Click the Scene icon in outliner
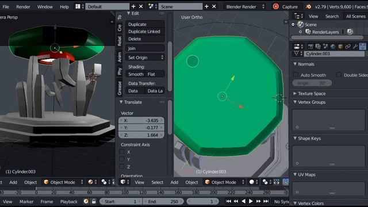This screenshot has width=368, height=207. tap(301, 24)
